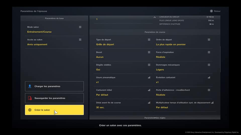Adjust Délai avant fin de course 30 sec.
The height and width of the screenshot is (135, 241).
pos(100,107)
